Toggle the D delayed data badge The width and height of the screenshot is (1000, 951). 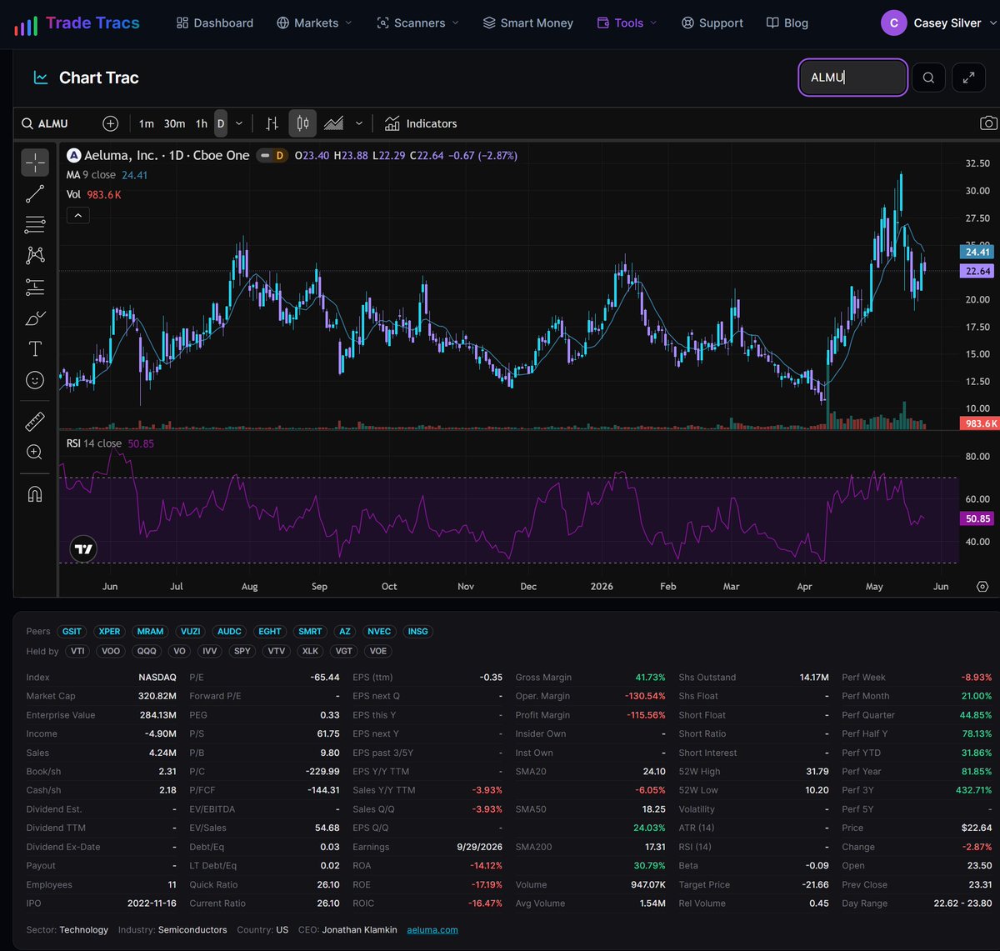point(272,156)
